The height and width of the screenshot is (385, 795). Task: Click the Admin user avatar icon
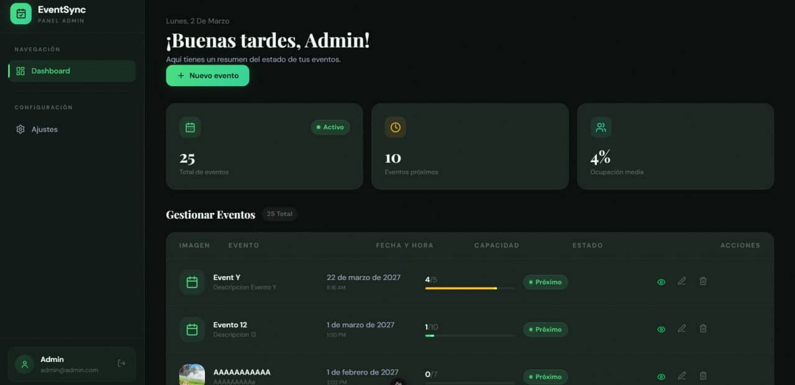pos(25,365)
